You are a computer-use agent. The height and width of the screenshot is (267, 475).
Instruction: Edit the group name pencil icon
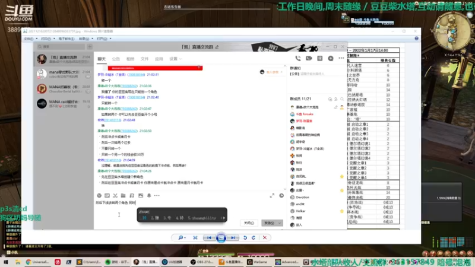click(x=217, y=47)
